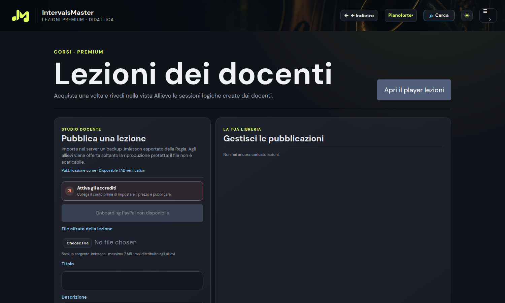Click the 'File cifrato della lezione' label
505x303 pixels.
pyautogui.click(x=87, y=229)
